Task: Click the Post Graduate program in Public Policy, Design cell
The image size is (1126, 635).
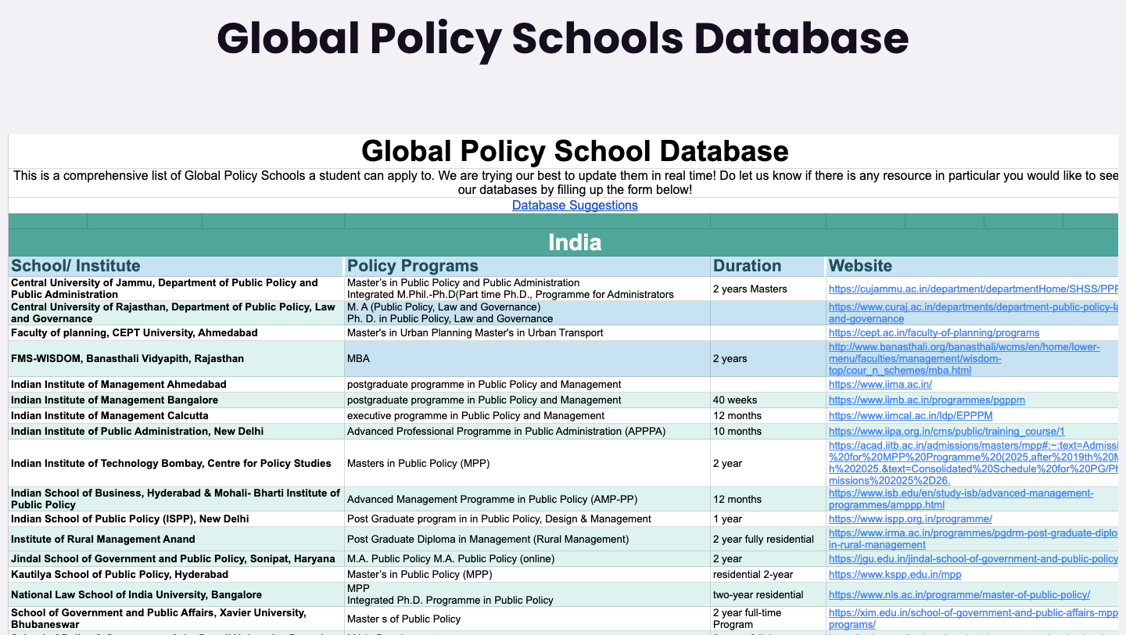Action: 527,518
